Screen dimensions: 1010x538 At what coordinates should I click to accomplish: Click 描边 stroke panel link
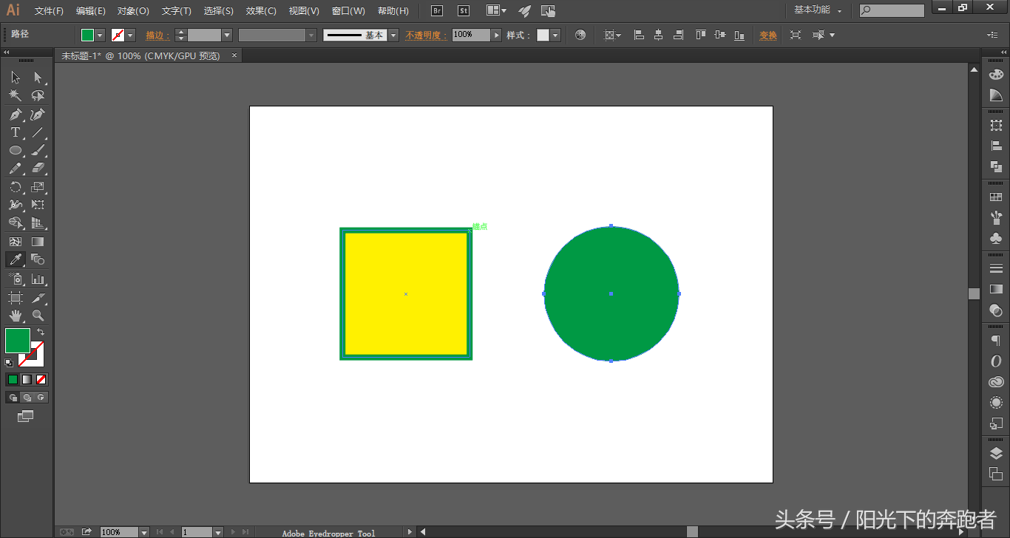pyautogui.click(x=157, y=35)
